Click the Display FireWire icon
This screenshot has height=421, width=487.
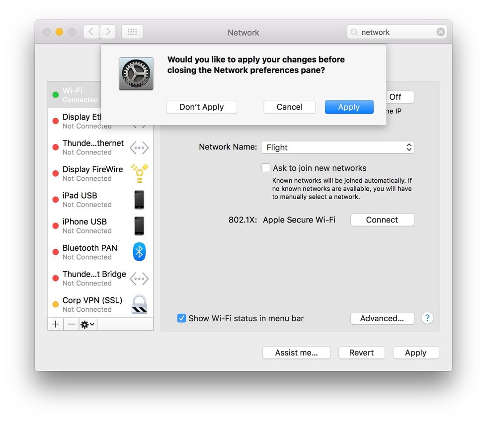(139, 173)
